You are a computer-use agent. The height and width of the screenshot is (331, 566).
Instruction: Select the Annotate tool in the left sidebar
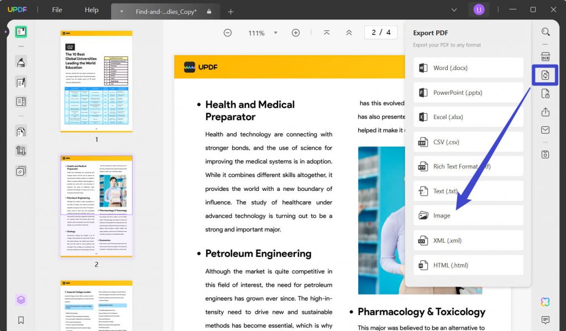[x=20, y=62]
